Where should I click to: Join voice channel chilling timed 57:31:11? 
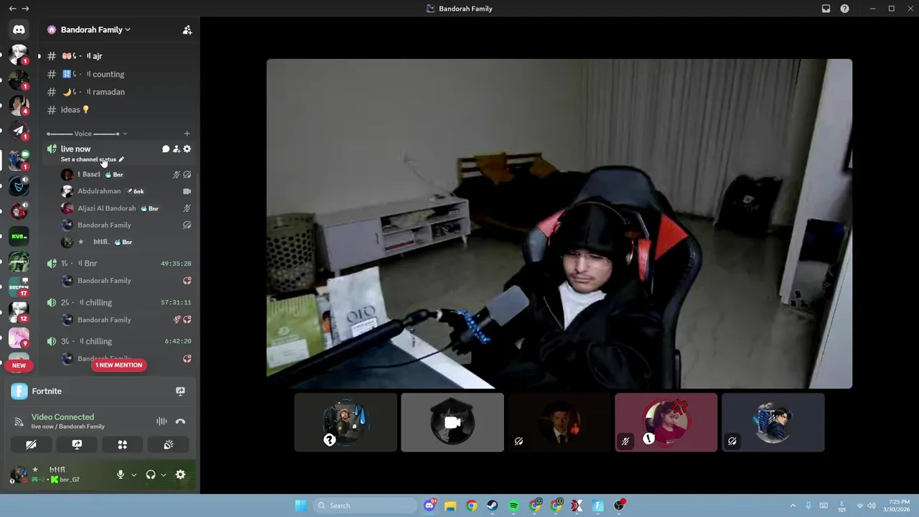pos(118,302)
